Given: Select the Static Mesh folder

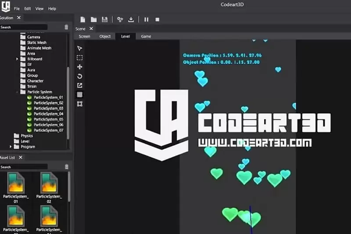Looking at the screenshot, I should [33, 43].
